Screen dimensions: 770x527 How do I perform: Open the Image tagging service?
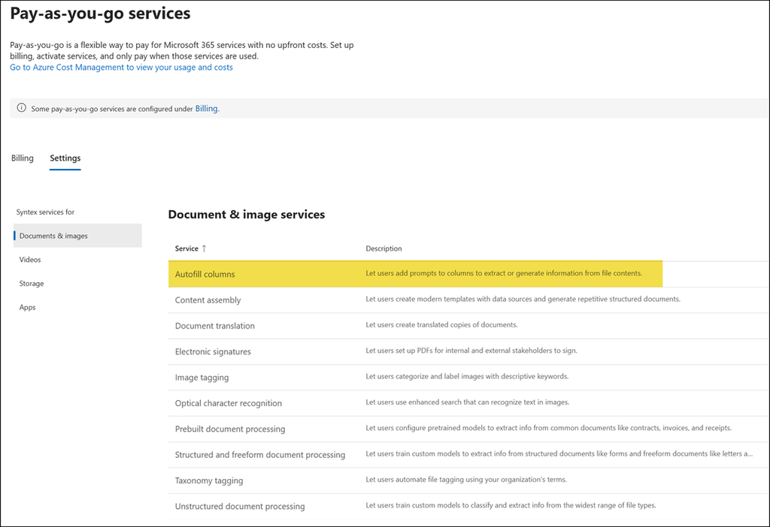[202, 378]
